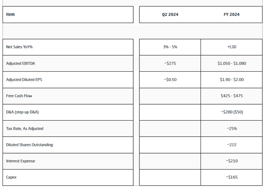Screen dimensions: 264x189
Task: Select the ~$210 interest expense value
Action: [231, 161]
